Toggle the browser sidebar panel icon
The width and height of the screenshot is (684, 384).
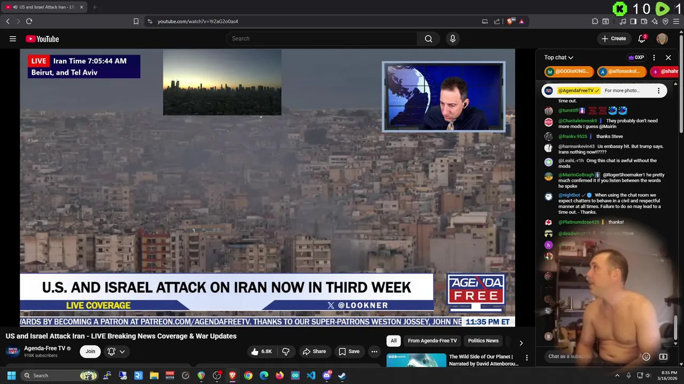(633, 21)
